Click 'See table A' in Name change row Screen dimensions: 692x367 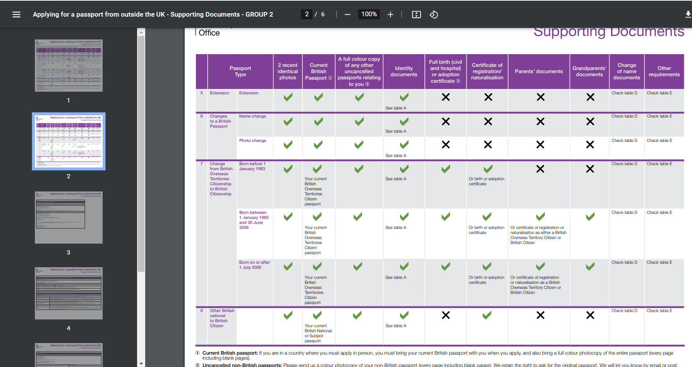tap(396, 131)
